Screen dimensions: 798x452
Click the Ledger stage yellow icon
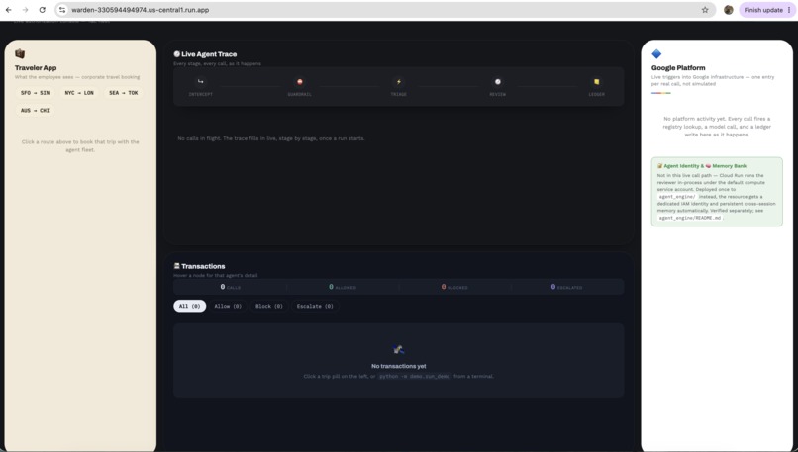click(x=596, y=81)
